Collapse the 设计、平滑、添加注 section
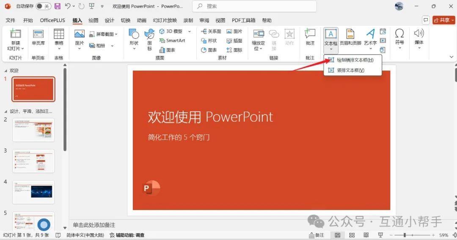The image size is (457, 240). (x=6, y=112)
